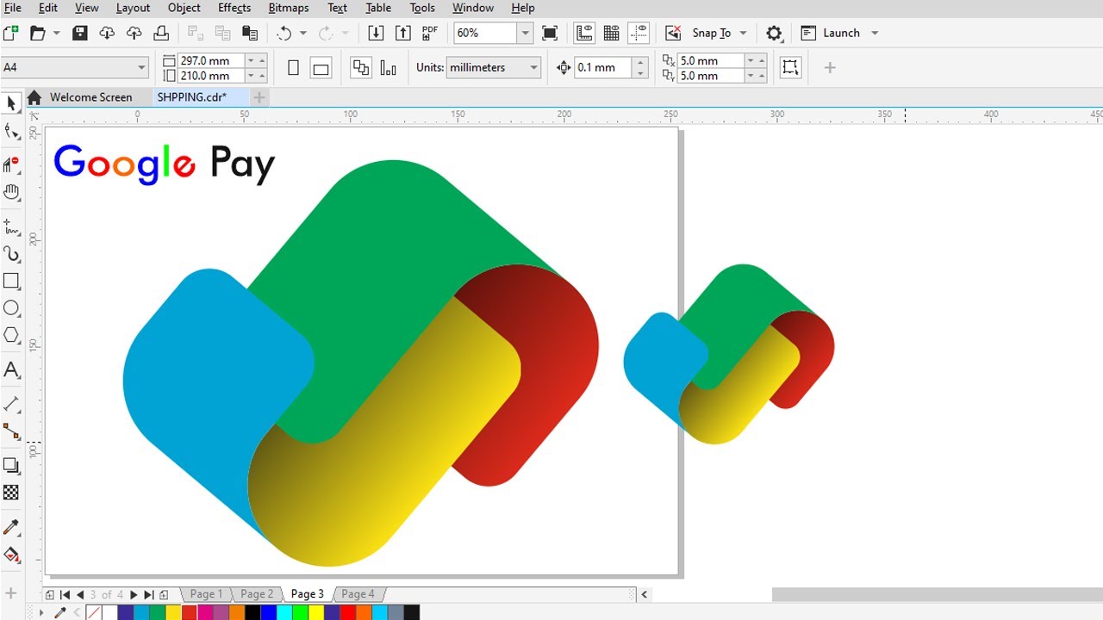Open the Window menu
The image size is (1103, 620).
pyautogui.click(x=473, y=8)
